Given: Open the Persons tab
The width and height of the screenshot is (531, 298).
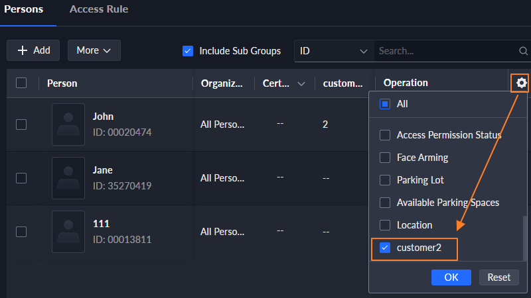Looking at the screenshot, I should pyautogui.click(x=25, y=10).
